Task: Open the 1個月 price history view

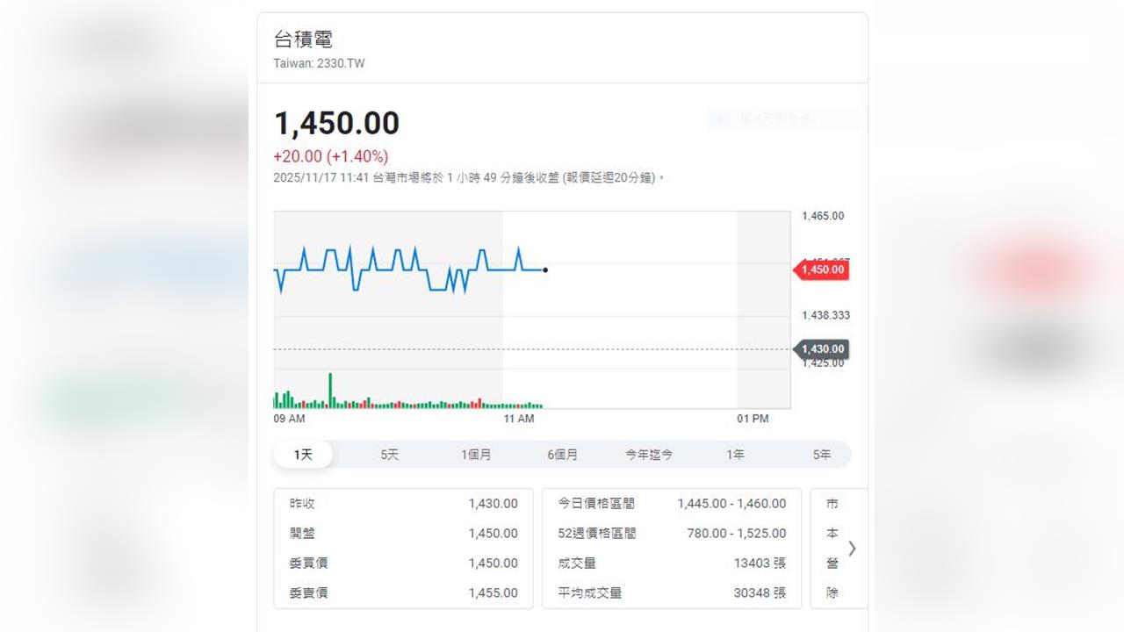Action: 475,455
